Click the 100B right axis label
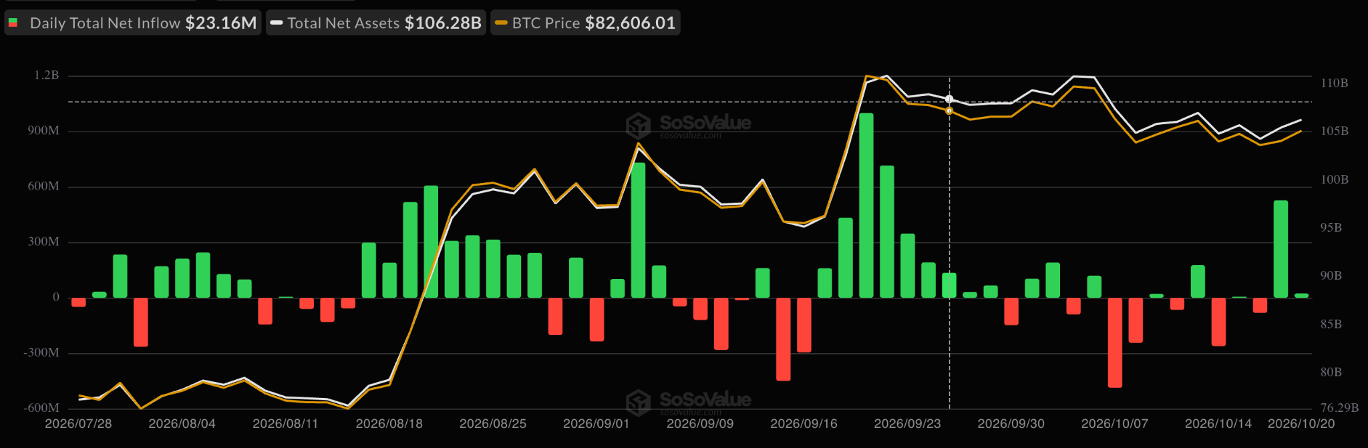Screen dimensions: 1368x448 coord(1334,180)
